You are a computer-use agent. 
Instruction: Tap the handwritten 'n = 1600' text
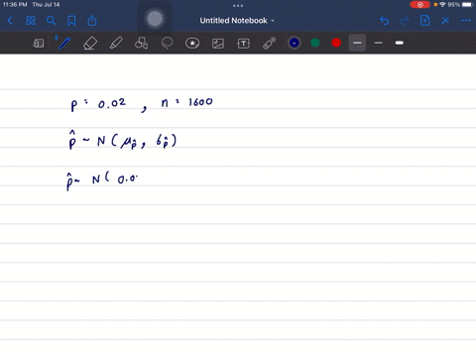186,102
